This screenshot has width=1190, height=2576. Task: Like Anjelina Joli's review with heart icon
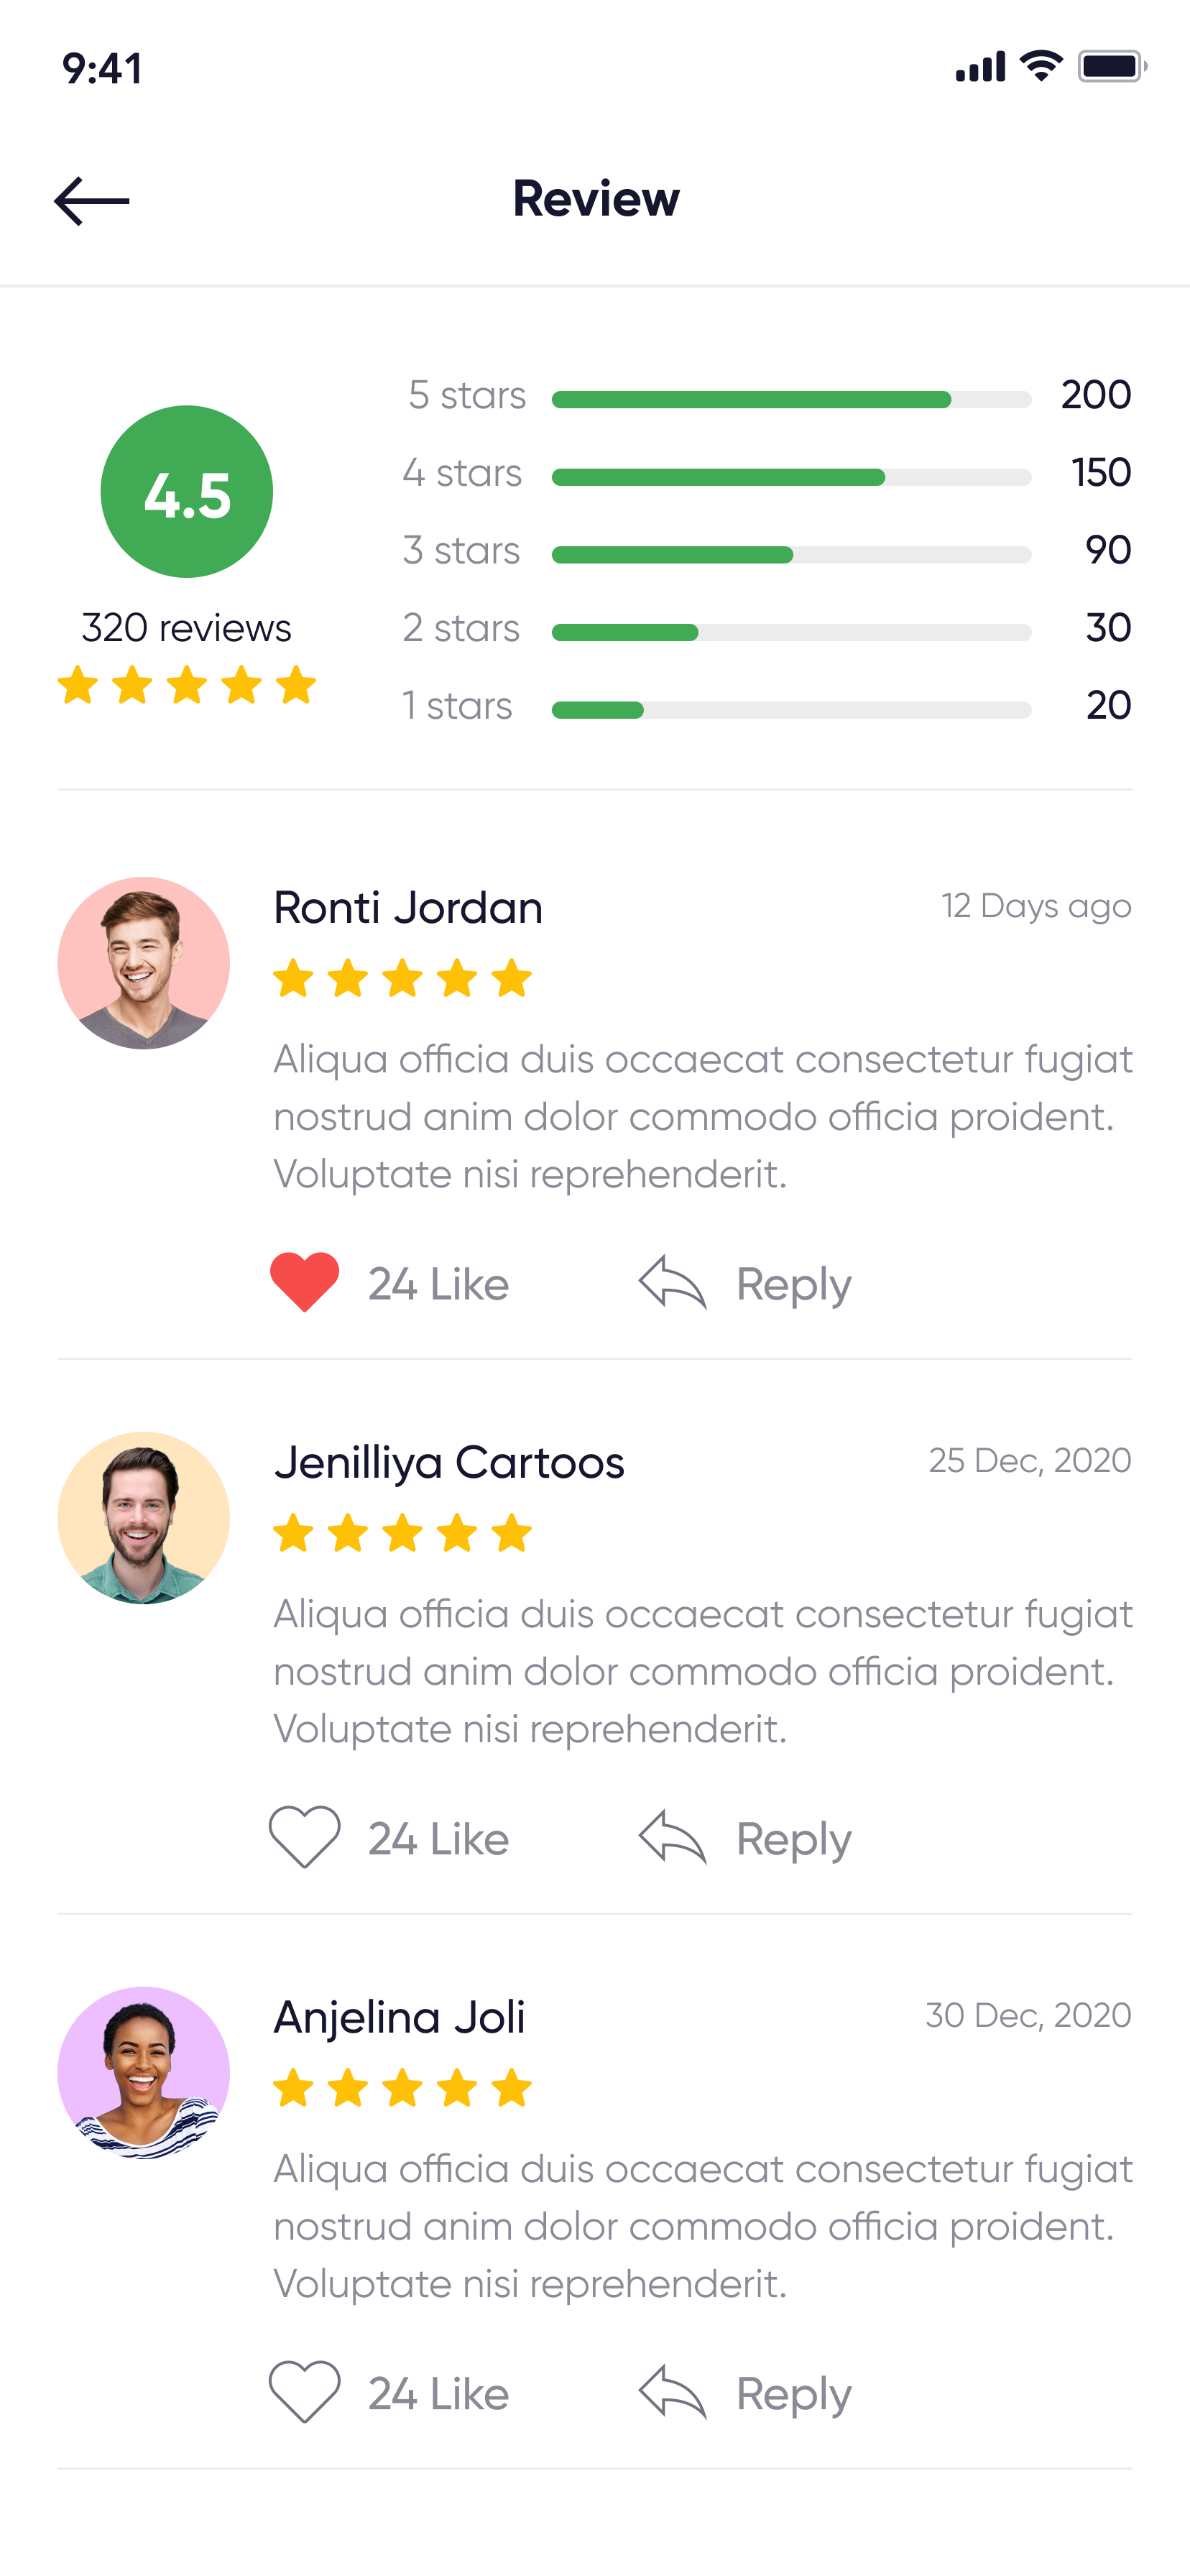(304, 2391)
